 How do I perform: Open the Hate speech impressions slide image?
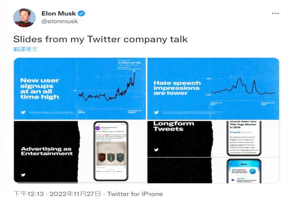click(213, 89)
